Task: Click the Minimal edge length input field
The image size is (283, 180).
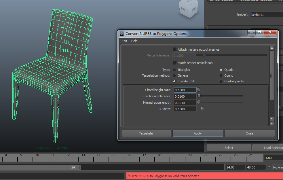Action: click(x=185, y=103)
